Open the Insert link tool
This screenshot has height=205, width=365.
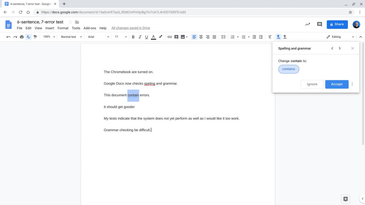coord(169,37)
